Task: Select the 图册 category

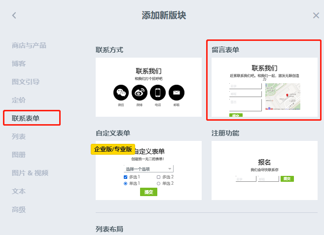Action: pos(19,155)
